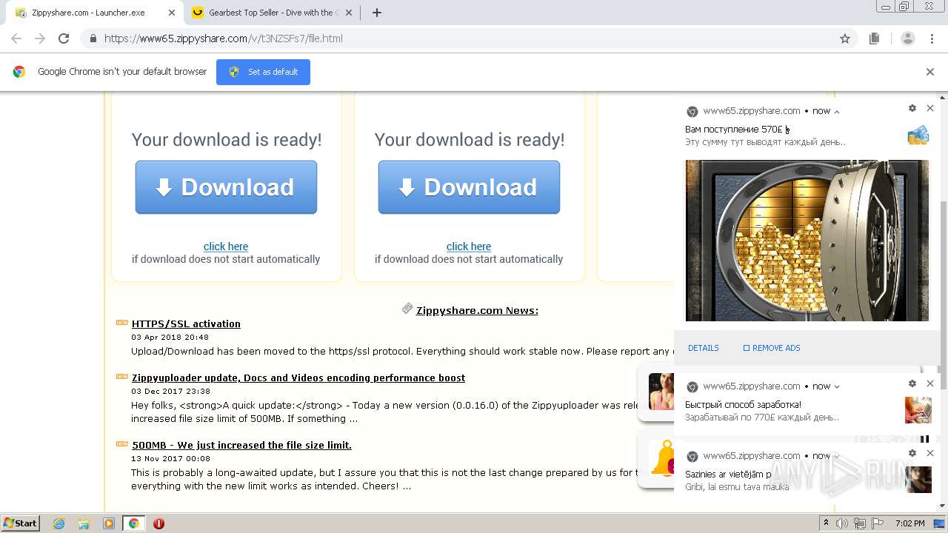Close the Sazinies notification
Viewport: 948px width, 533px height.
[x=930, y=453]
